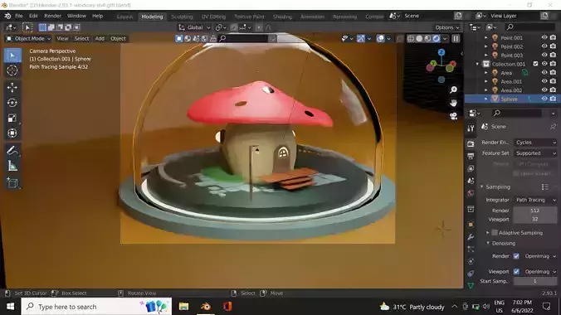Click the Windows Start button
The image size is (561, 315).
click(10, 307)
